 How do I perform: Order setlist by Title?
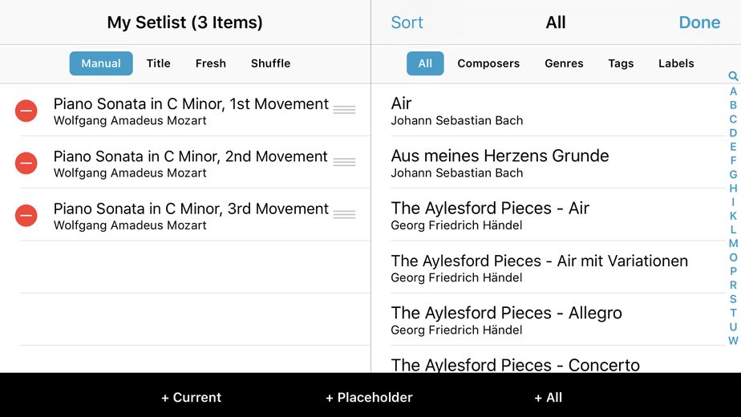tap(158, 63)
